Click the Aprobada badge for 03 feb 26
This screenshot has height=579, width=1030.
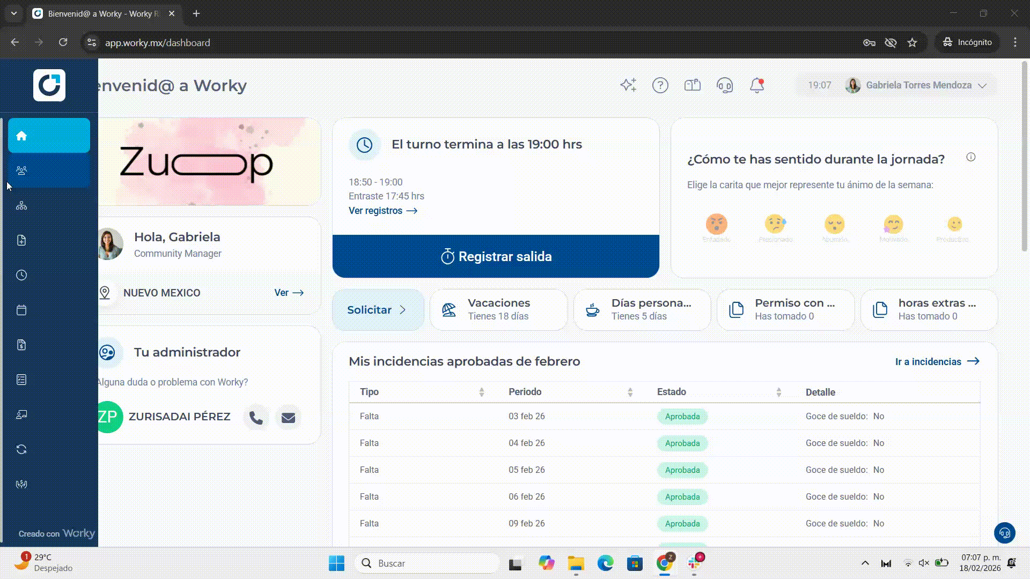point(682,417)
